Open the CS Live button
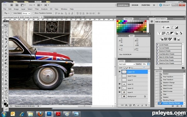This screenshot has height=117, width=187. click(x=165, y=5)
